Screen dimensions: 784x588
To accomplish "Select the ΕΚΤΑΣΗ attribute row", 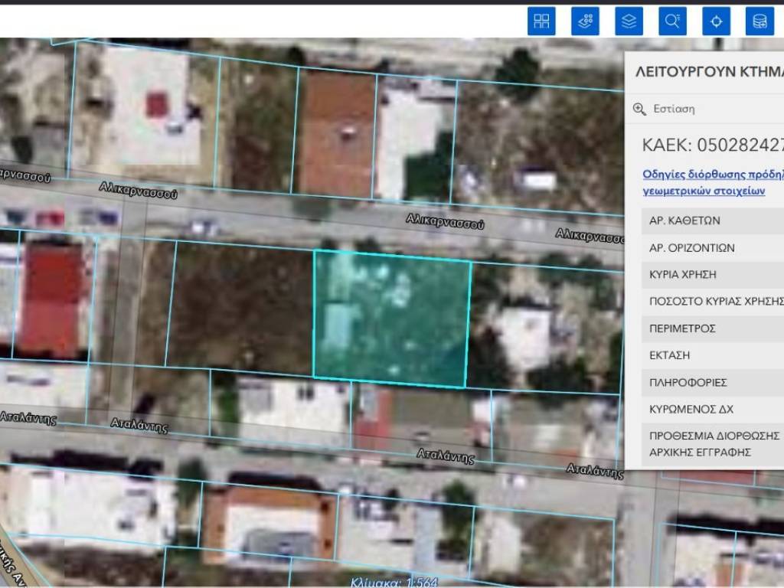I will click(x=712, y=355).
